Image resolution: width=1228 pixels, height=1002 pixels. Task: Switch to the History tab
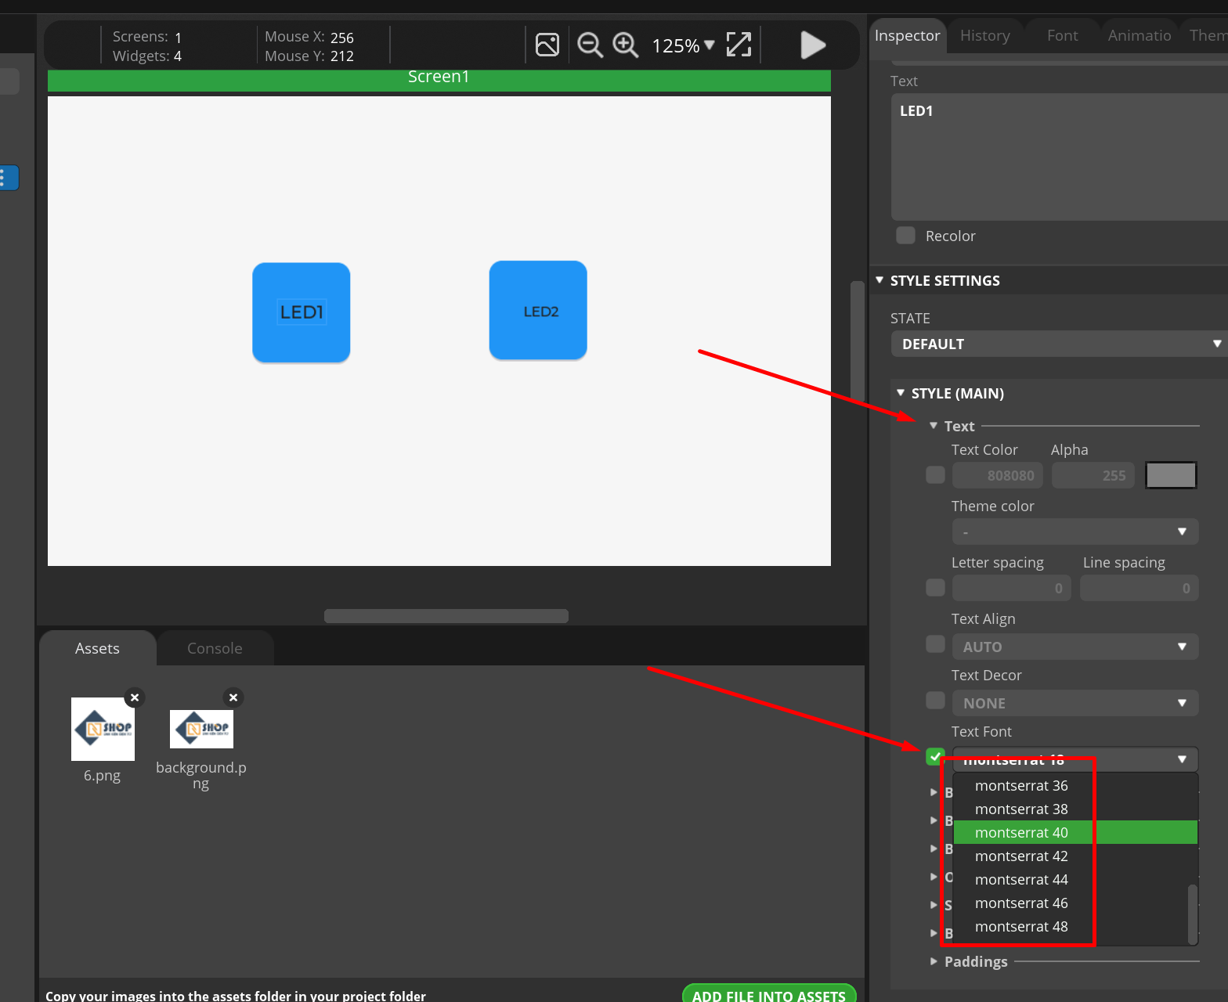[x=985, y=35]
